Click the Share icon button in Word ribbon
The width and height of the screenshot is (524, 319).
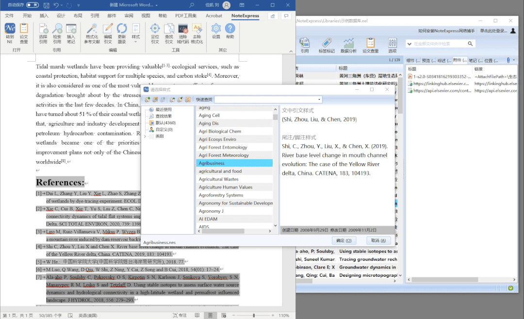pyautogui.click(x=273, y=16)
